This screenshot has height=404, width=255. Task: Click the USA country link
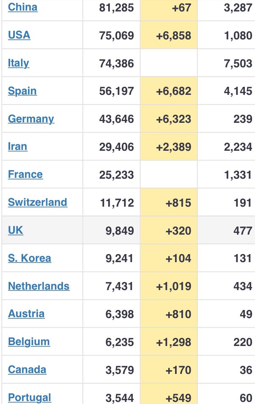pos(19,35)
